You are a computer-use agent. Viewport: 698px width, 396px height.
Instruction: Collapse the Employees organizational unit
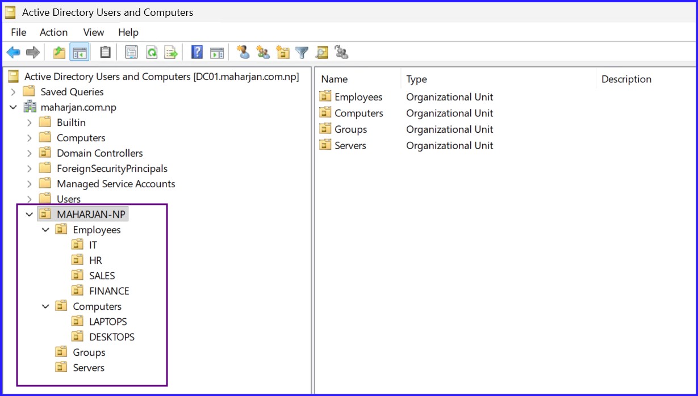[45, 229]
